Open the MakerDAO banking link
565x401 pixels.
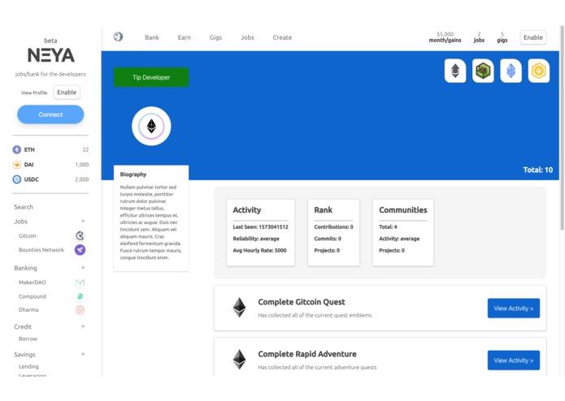[32, 282]
